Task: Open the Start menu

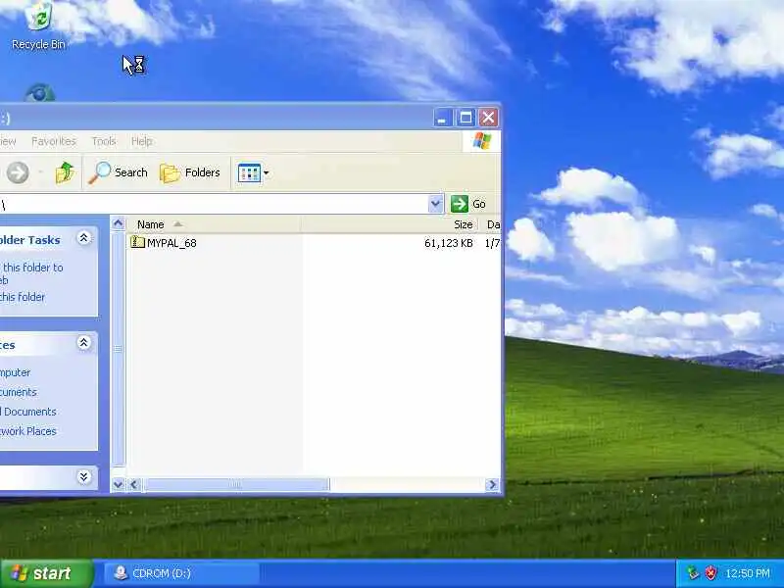Action: click(46, 573)
